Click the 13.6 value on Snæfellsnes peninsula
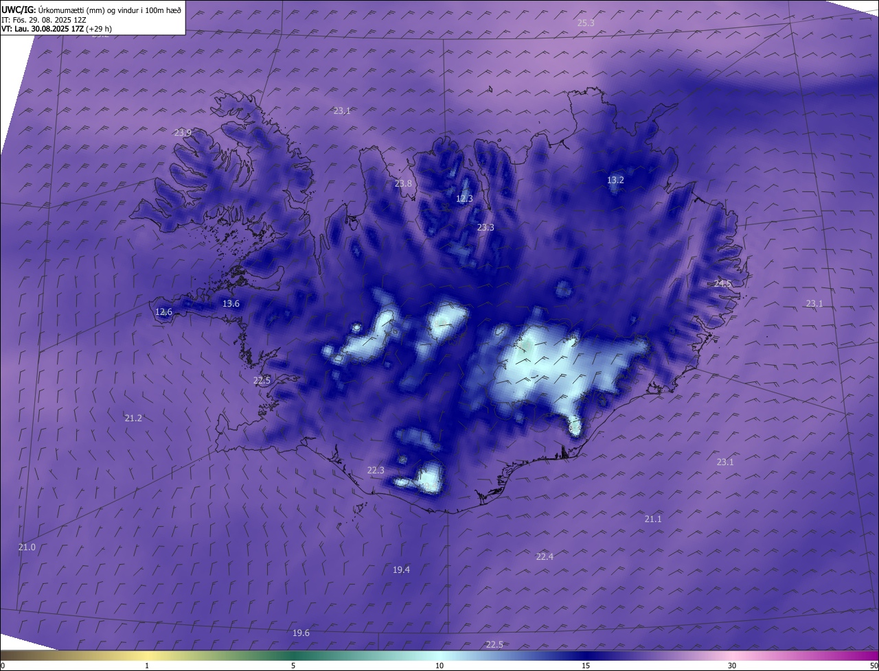The height and width of the screenshot is (671, 879). [x=231, y=304]
